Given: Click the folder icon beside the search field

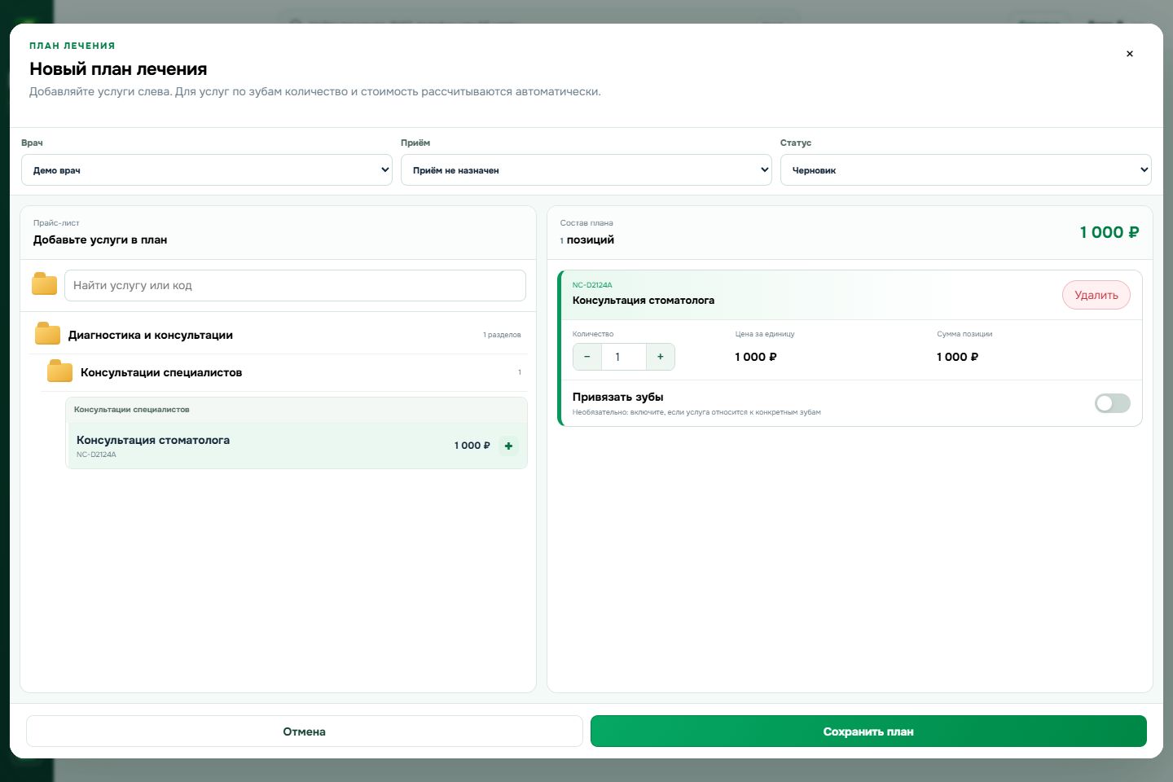Looking at the screenshot, I should click(x=44, y=284).
